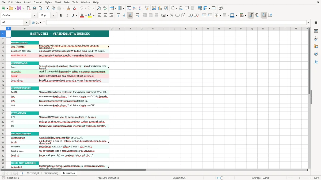Open the Format menu
Viewport: 321px width, 180px height.
[38, 2]
